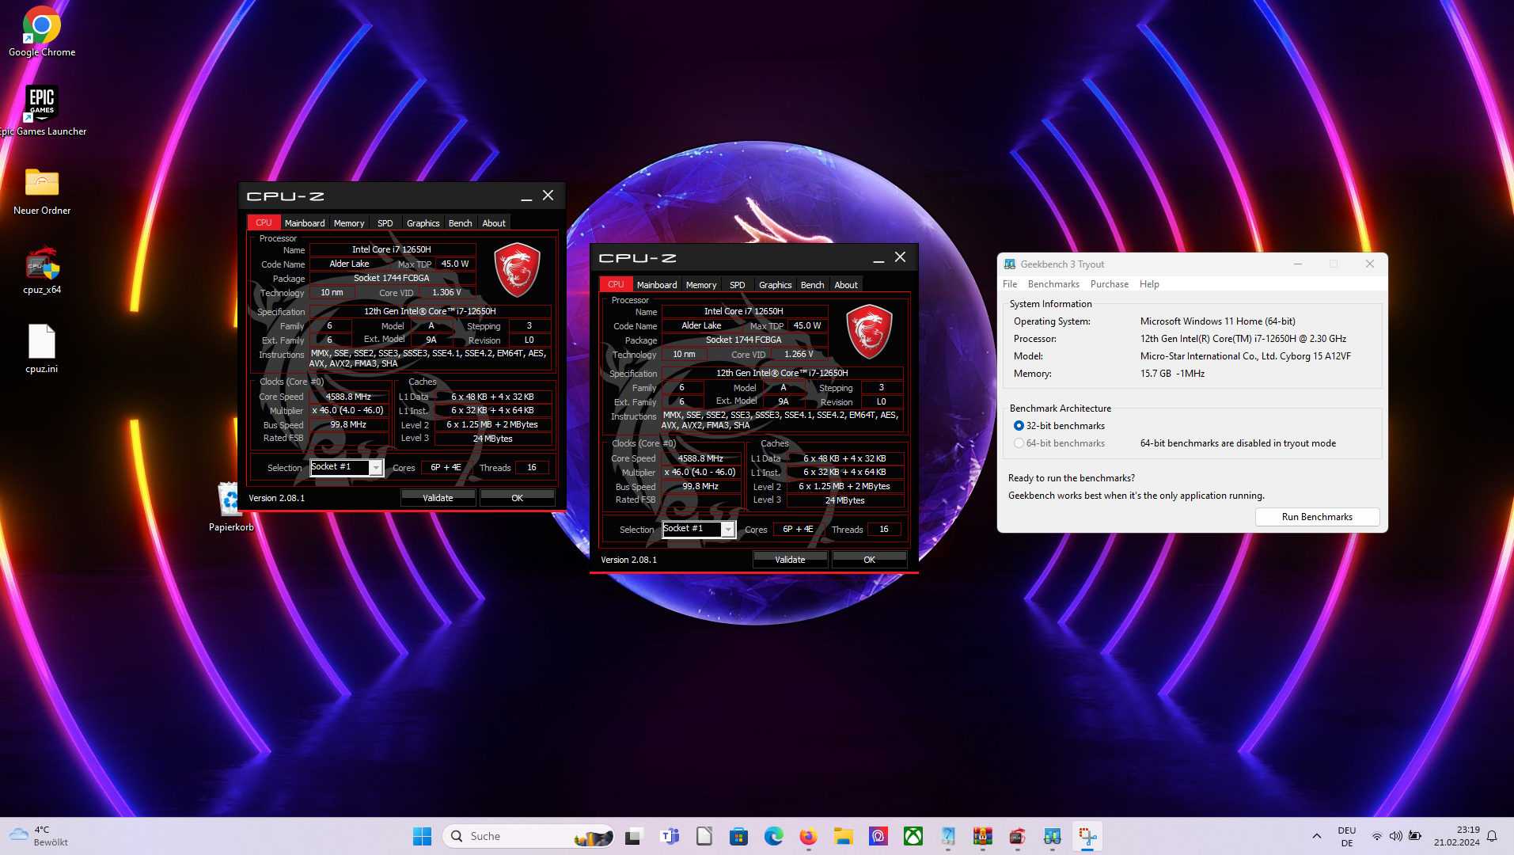Switch to Graphics tab in right CPU-Z
The height and width of the screenshot is (855, 1514).
(x=775, y=285)
